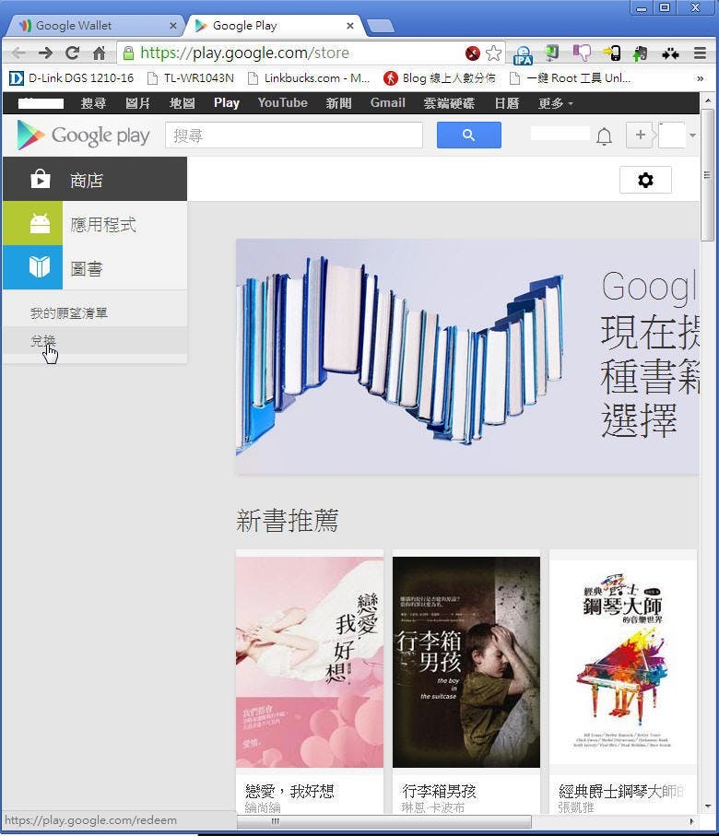The width and height of the screenshot is (719, 836).
Task: Open the 圖書 books category
Action: click(x=95, y=267)
